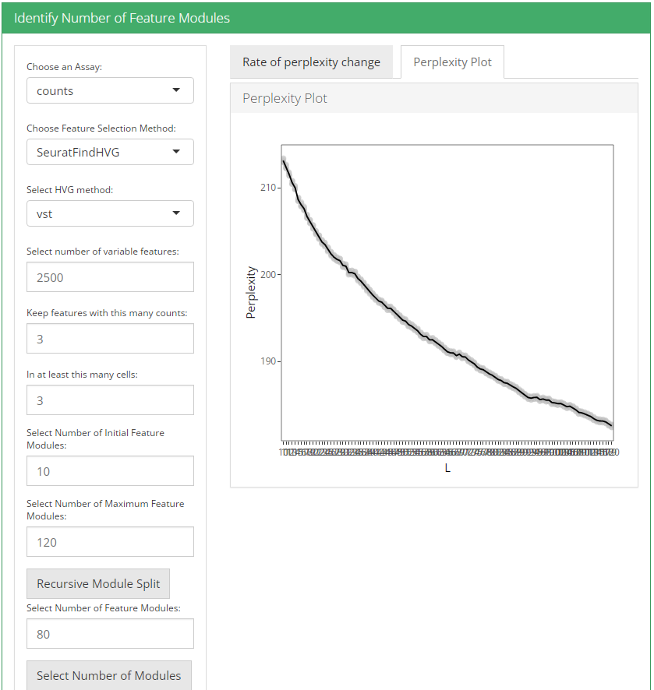Click the Select Number of Modules button
Image resolution: width=654 pixels, height=690 pixels.
(108, 675)
